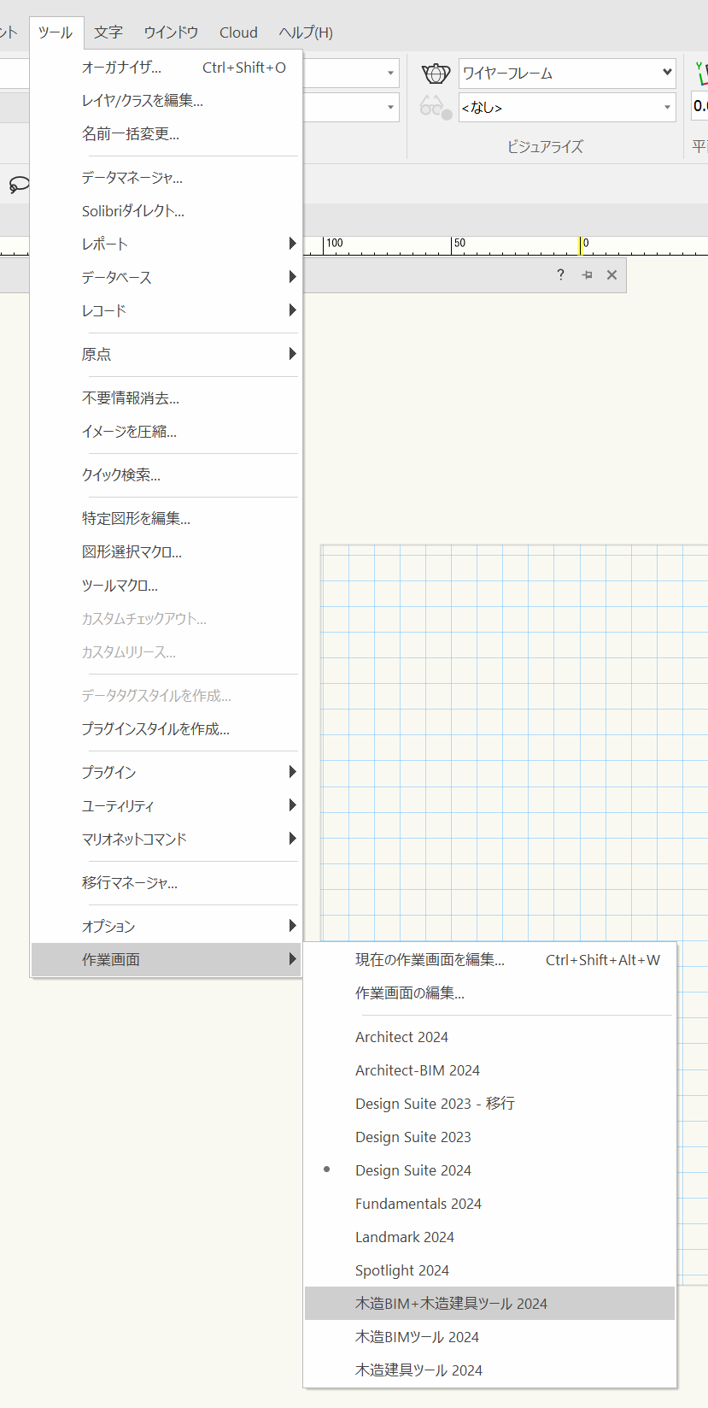Open データマネージャ... from menu
708x1408 pixels.
(x=166, y=178)
